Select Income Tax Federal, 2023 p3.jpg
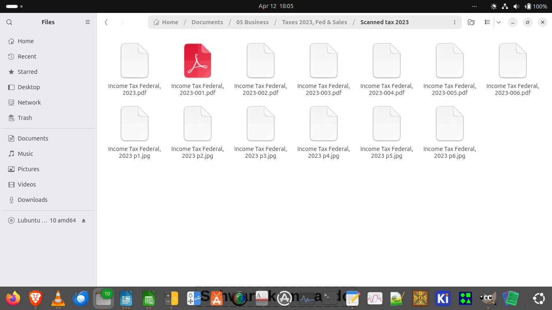Screen dimensions: 552x310 pyautogui.click(x=261, y=132)
